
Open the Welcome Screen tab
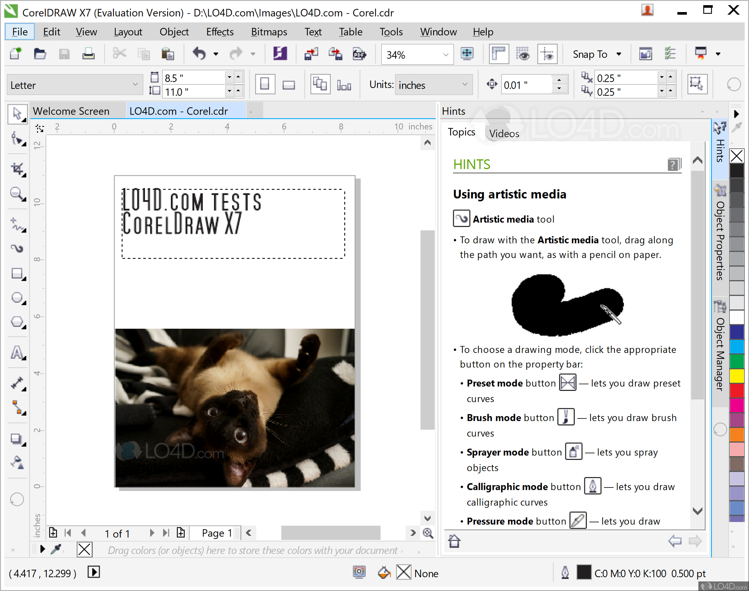click(71, 111)
